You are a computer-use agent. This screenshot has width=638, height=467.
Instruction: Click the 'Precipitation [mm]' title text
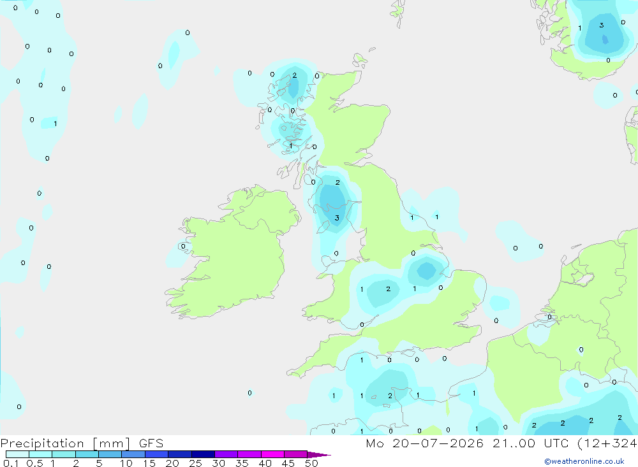65,443
